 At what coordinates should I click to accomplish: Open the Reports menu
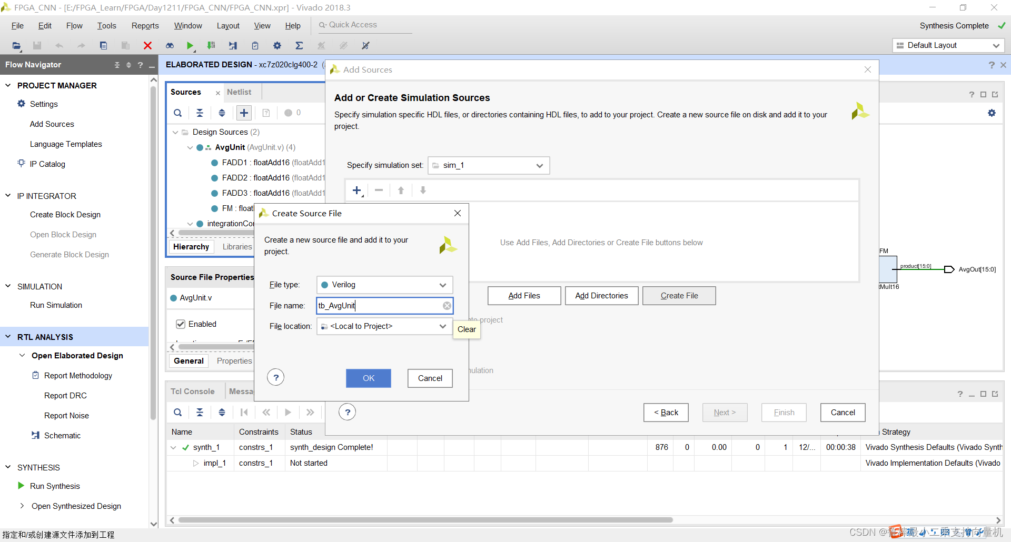(x=145, y=26)
